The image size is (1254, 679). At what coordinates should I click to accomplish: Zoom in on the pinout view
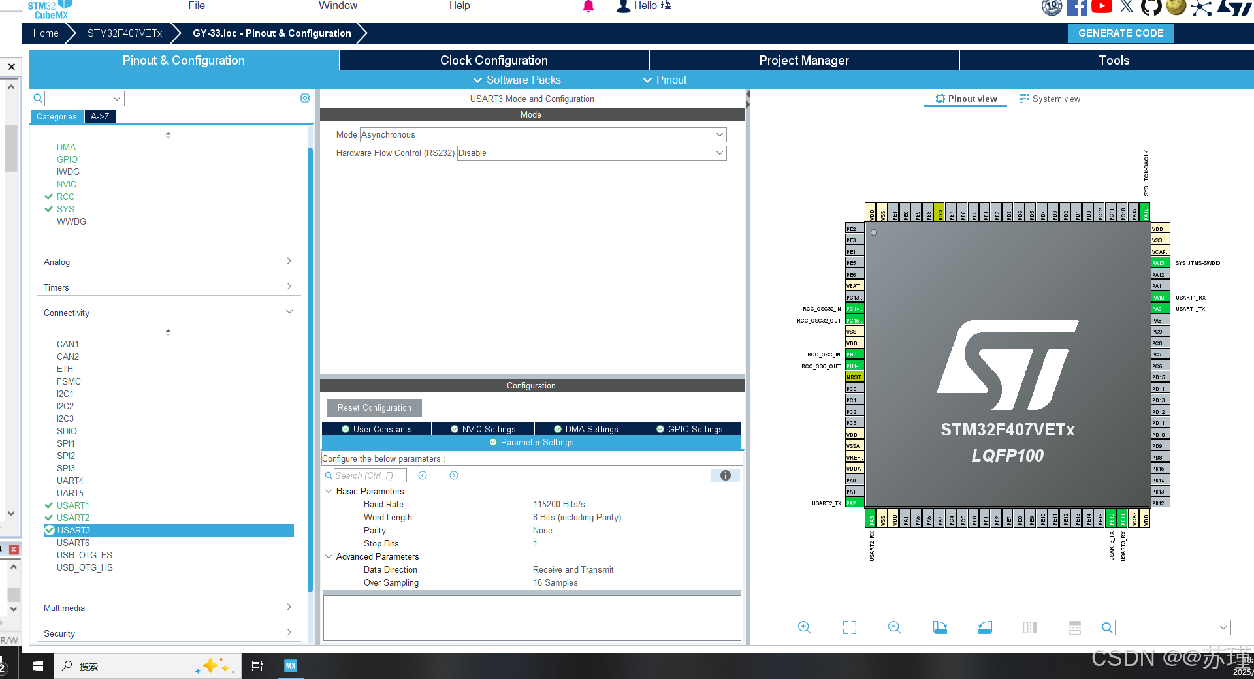[x=804, y=627]
